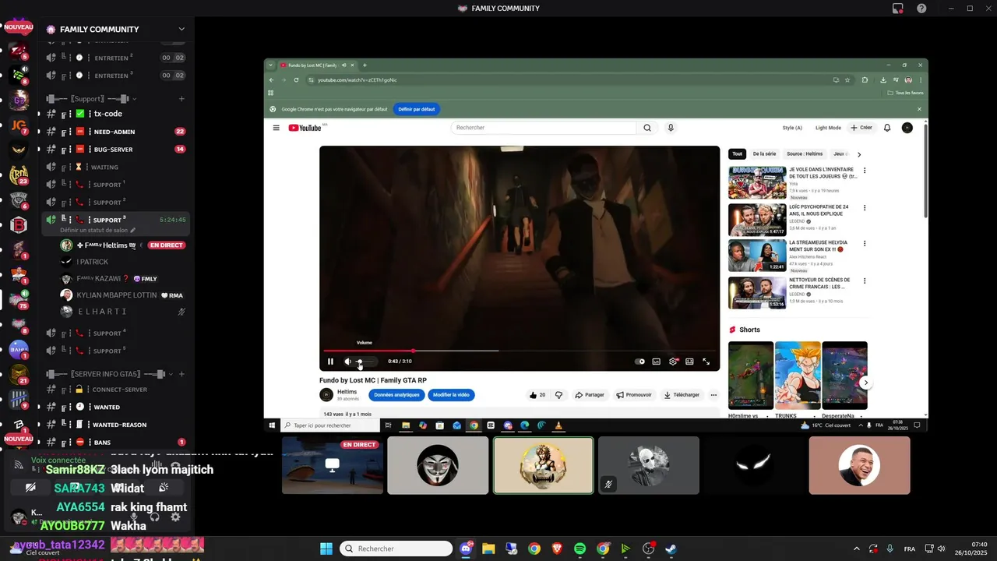Click YouTube search magnifier button
The image size is (997, 561).
647,128
